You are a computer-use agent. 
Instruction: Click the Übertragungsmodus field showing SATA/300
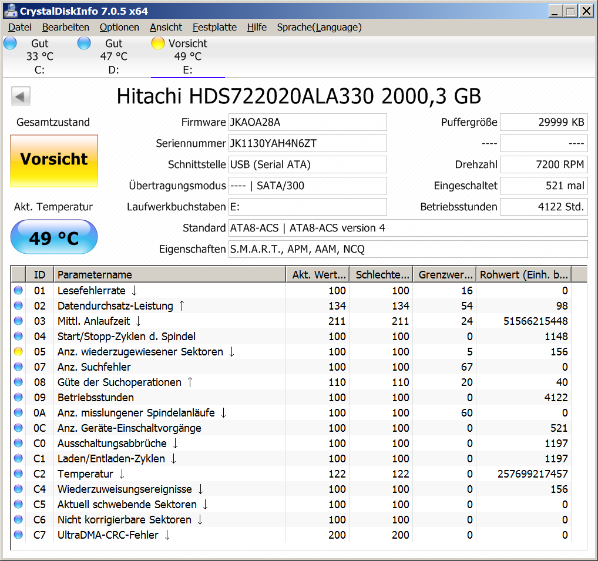point(307,186)
